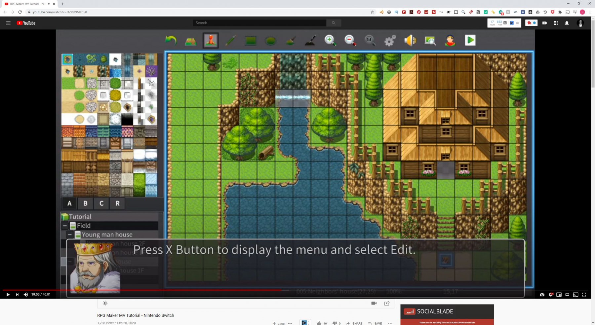595x325 pixels.
Task: Open the speaker sound test icon
Action: click(410, 40)
